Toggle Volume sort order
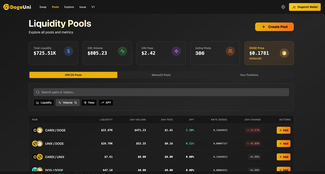Viewport: 325px width, 174px height. tap(68, 103)
